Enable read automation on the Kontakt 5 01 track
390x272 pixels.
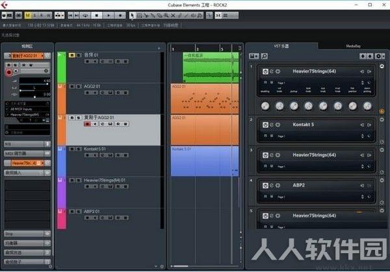tap(118, 155)
